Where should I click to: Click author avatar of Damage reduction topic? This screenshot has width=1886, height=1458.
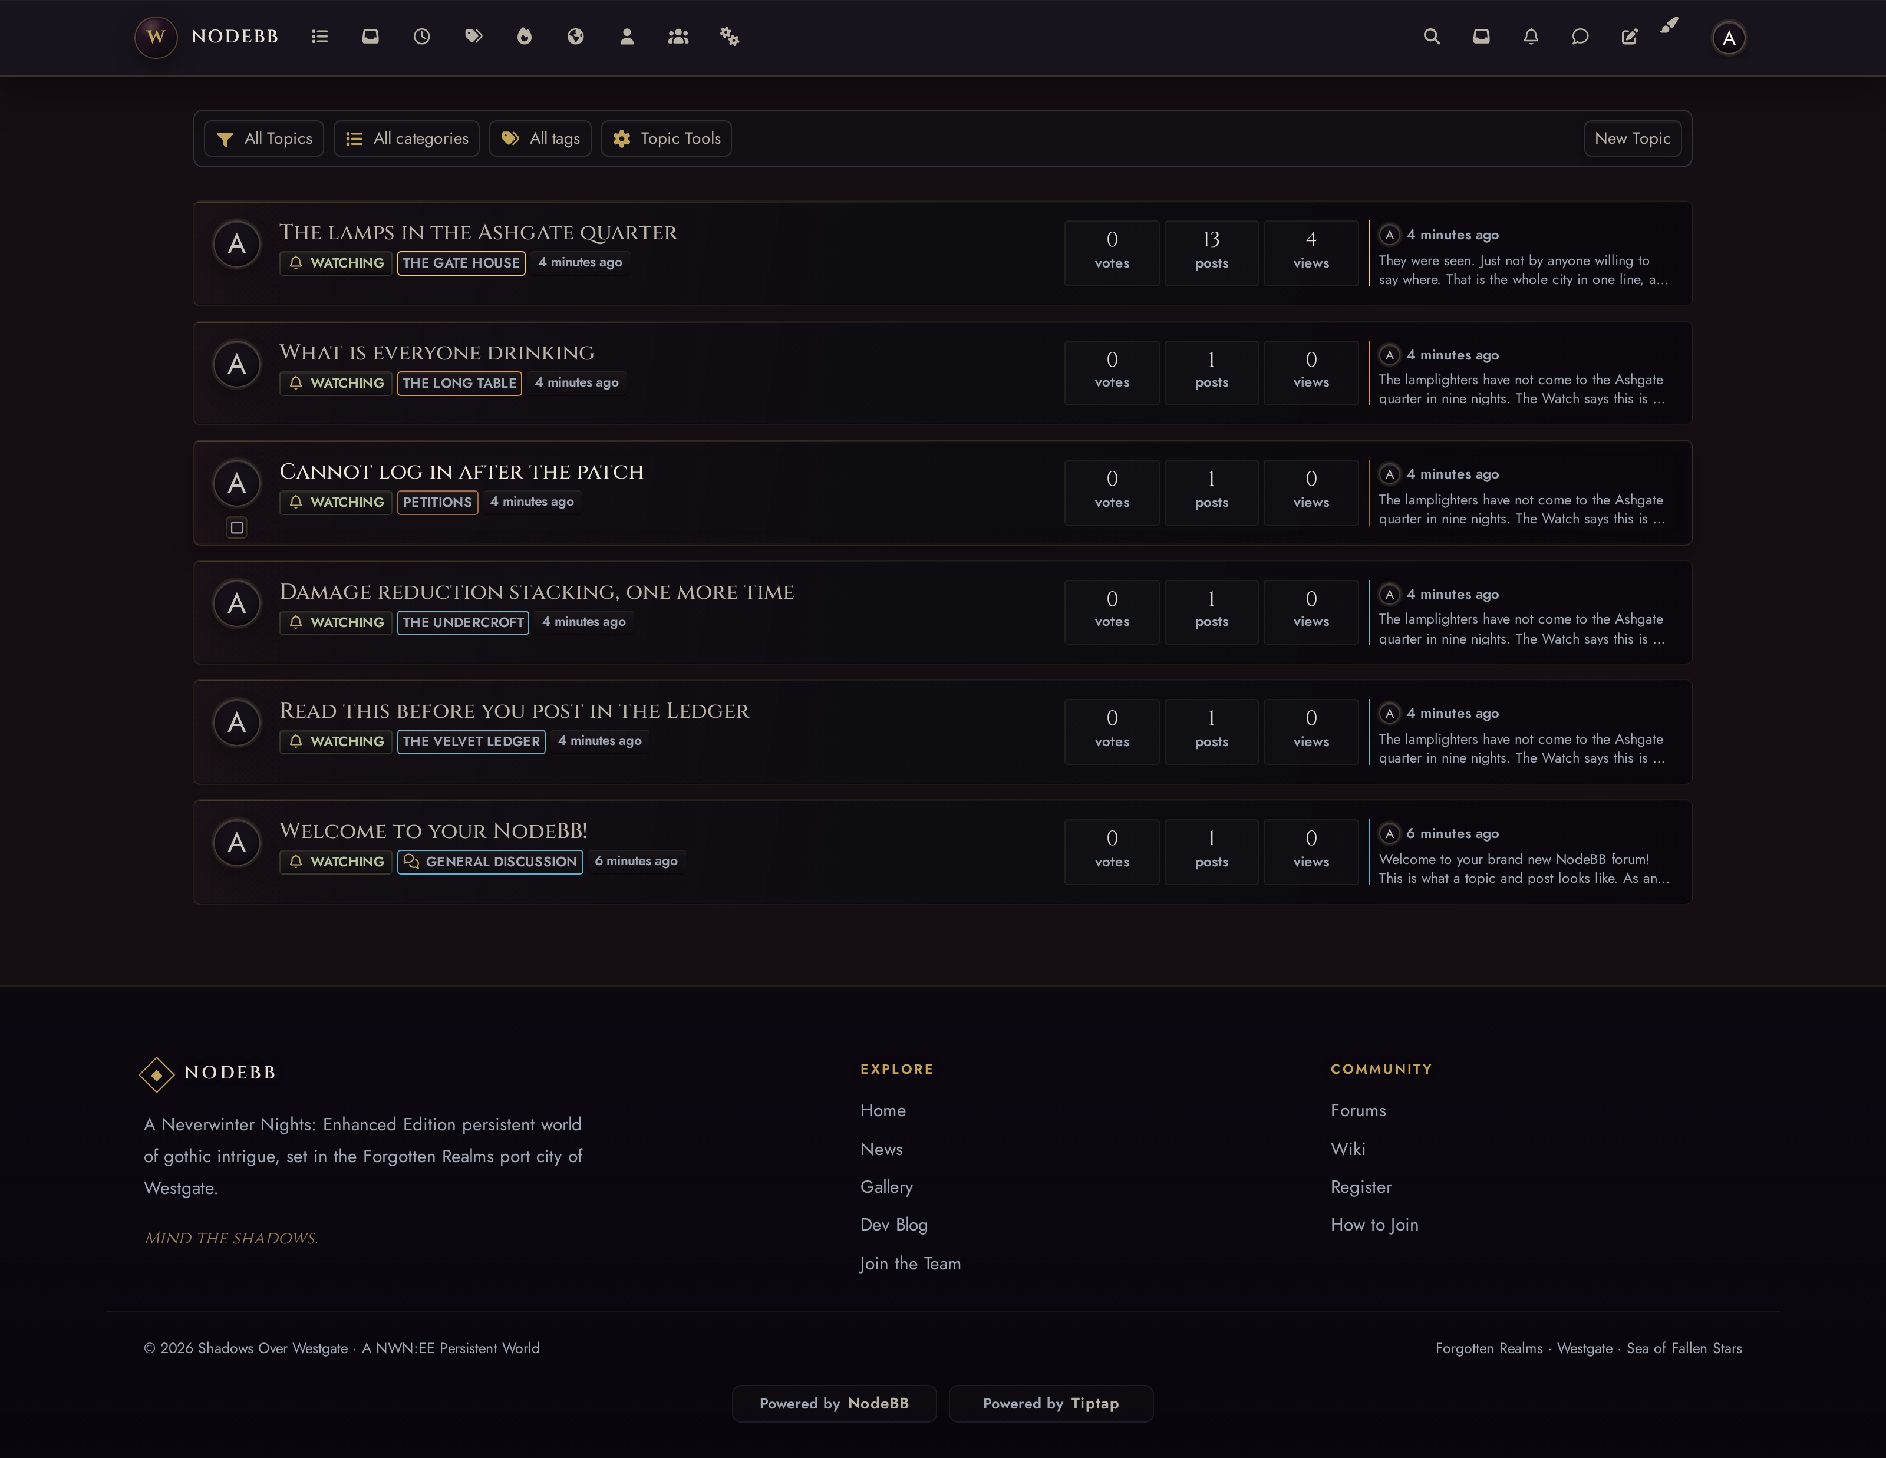click(x=236, y=603)
